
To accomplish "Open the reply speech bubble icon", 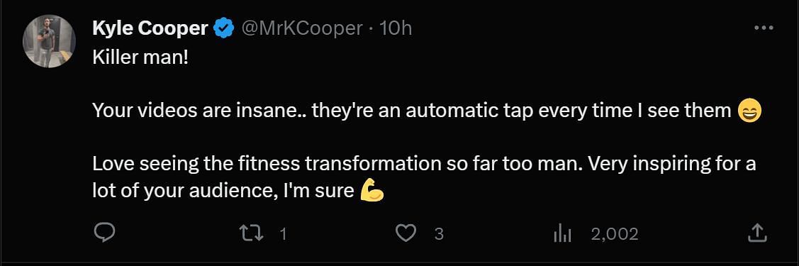I will tap(105, 233).
